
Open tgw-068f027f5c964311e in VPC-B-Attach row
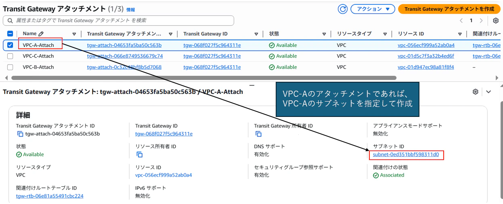coord(212,67)
